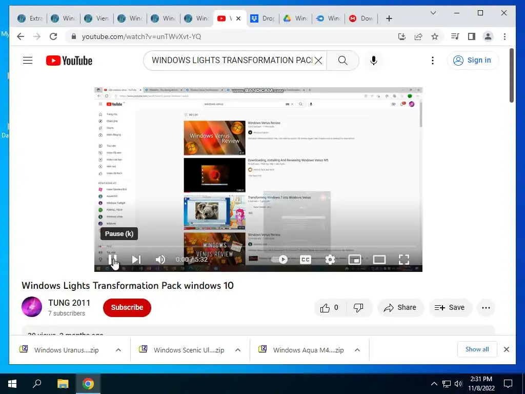The width and height of the screenshot is (525, 394).
Task: Open the Action Center notifications
Action: (508, 384)
